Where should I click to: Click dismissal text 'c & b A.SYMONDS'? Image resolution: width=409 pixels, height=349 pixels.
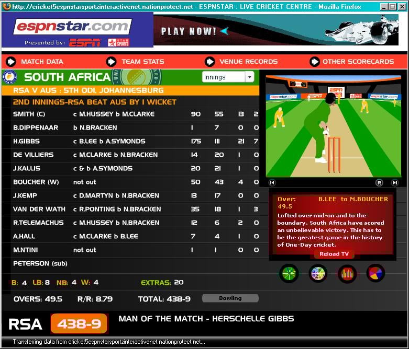[x=103, y=168]
